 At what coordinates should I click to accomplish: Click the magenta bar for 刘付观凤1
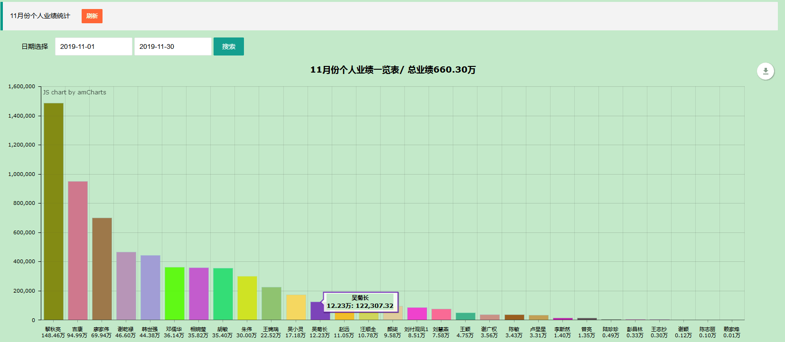point(417,314)
